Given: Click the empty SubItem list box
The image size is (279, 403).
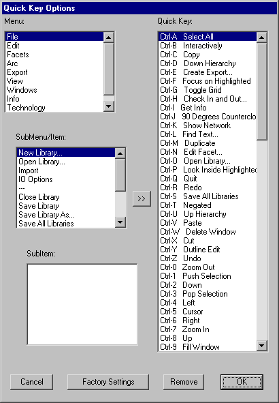Looking at the screenshot, I should (82, 304).
